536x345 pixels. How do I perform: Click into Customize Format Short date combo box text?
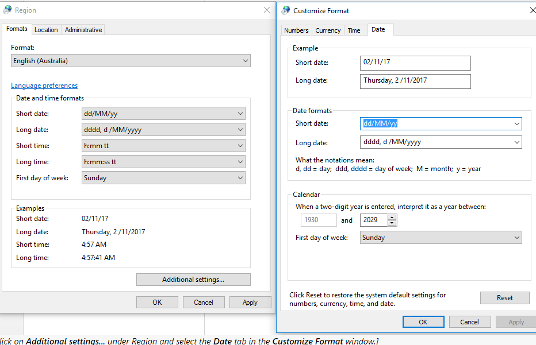(x=380, y=123)
